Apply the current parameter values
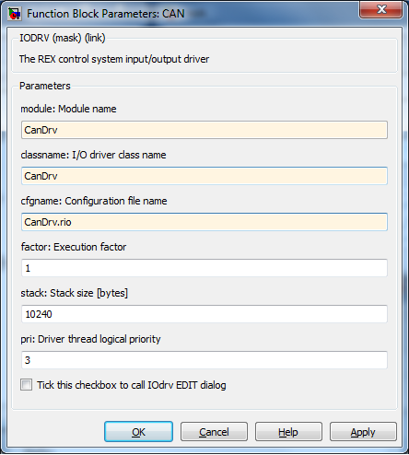 (x=363, y=432)
